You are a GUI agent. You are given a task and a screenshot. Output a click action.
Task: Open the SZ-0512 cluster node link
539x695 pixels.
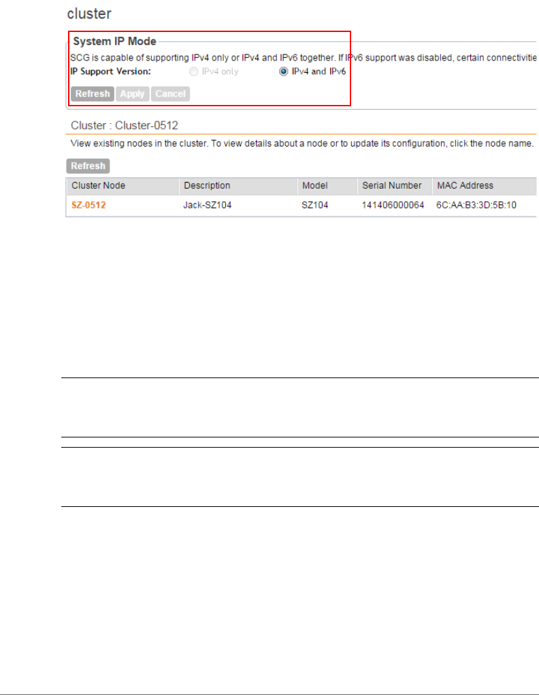(x=88, y=205)
